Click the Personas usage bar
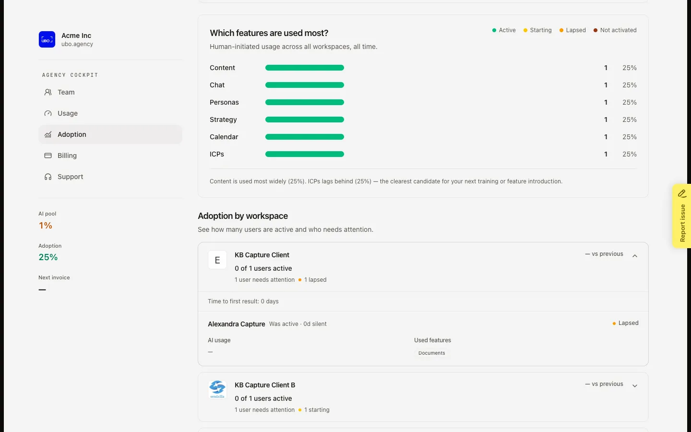The width and height of the screenshot is (691, 432). (305, 102)
